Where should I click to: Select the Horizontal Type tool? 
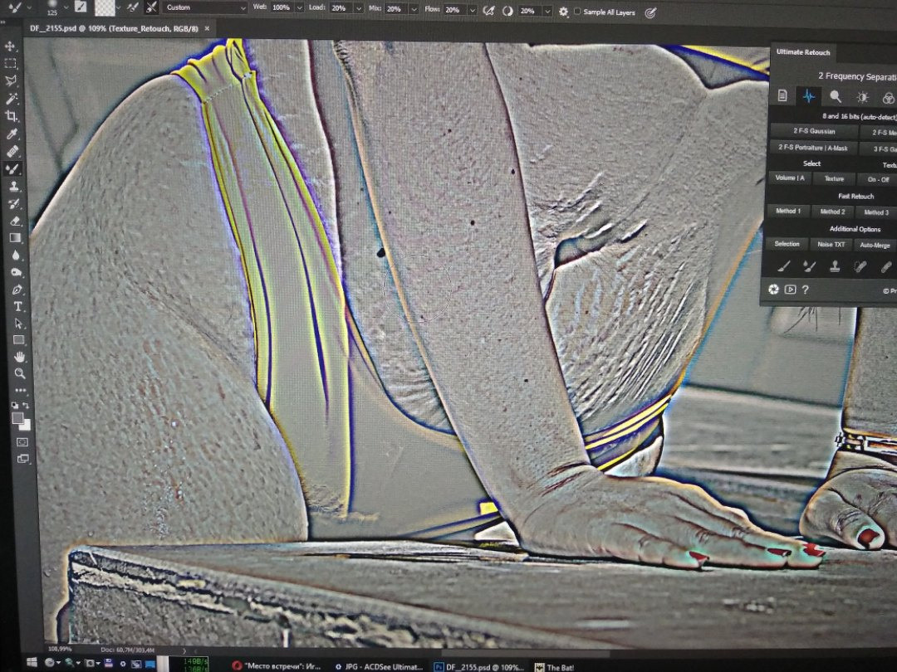point(18,306)
